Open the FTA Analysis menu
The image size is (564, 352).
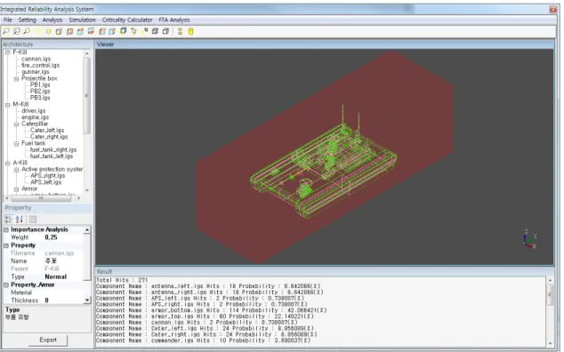pyautogui.click(x=174, y=20)
